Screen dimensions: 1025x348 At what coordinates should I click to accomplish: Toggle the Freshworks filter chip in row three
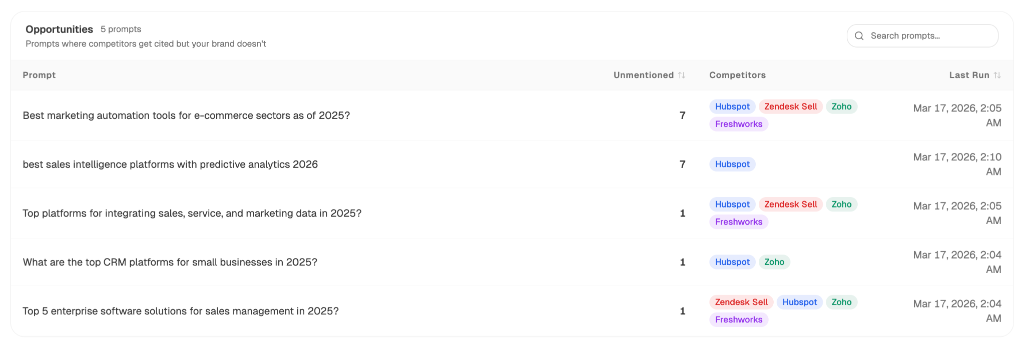point(738,221)
